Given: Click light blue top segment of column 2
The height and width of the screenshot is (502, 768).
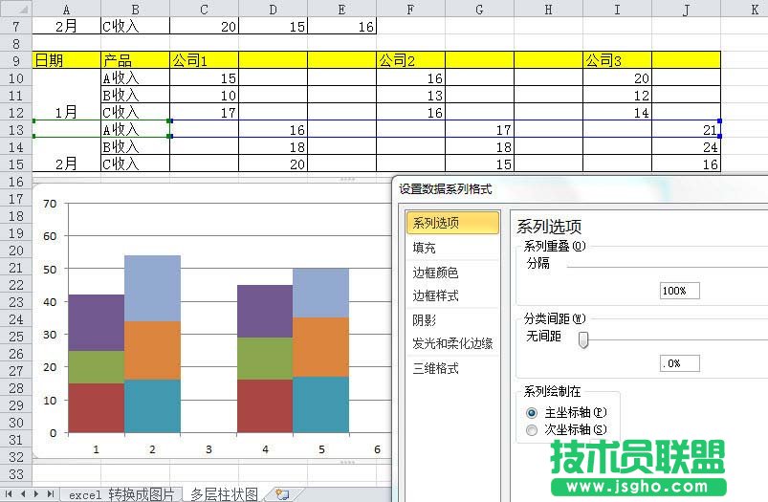Looking at the screenshot, I should [152, 289].
